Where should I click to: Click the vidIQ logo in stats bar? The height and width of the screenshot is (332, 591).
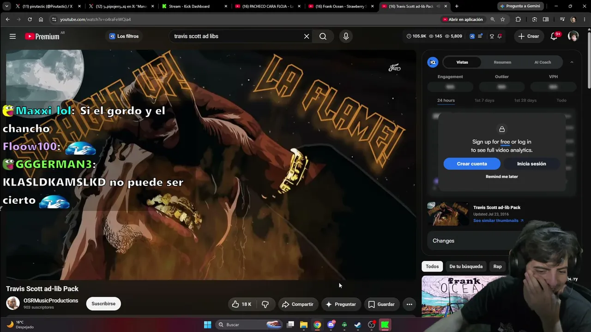click(x=472, y=36)
